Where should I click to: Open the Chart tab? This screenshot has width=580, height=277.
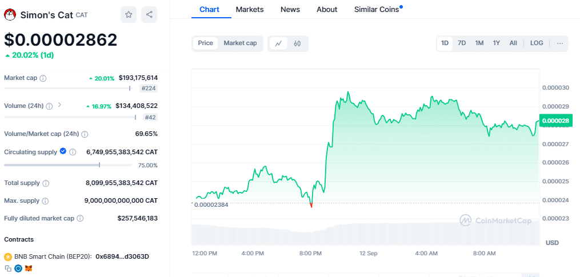coord(209,9)
